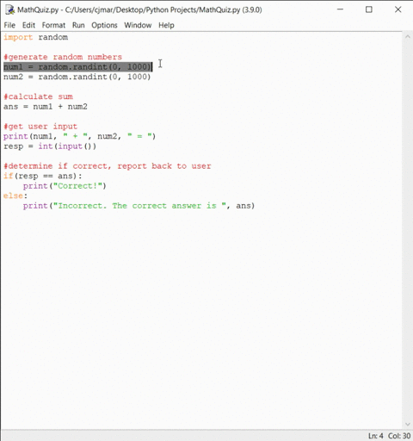The image size is (413, 441).
Task: Click the '#generate random numbers' comment
Action: [x=63, y=57]
